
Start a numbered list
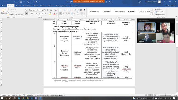pyautogui.click(x=65, y=10)
